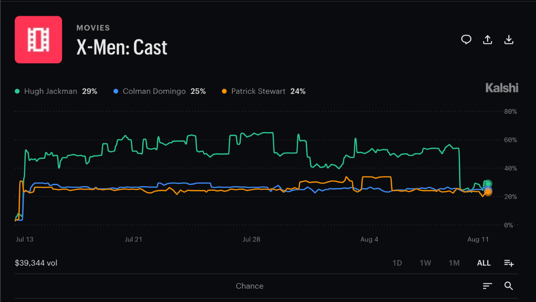Click the MOVIES category link

(93, 28)
